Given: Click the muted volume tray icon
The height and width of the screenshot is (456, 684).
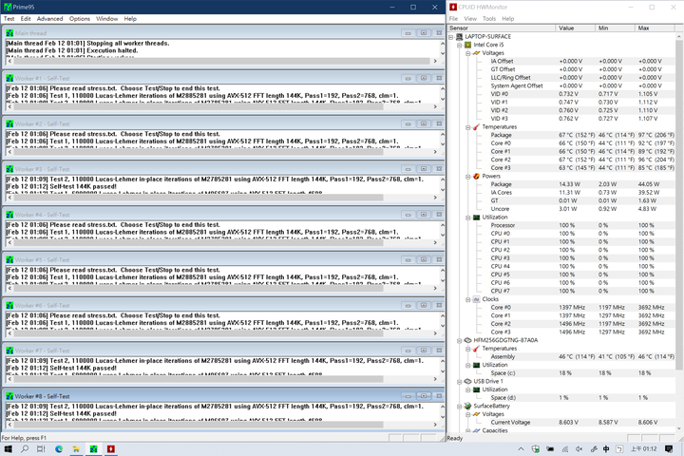Looking at the screenshot, I should [579, 449].
